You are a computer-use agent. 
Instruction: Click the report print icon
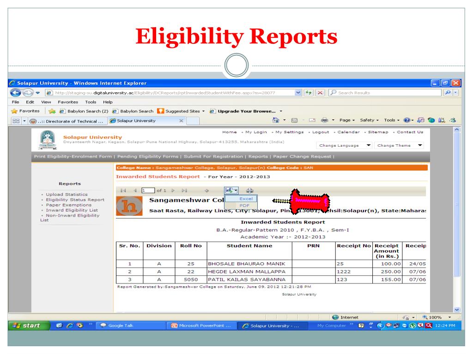[250, 190]
